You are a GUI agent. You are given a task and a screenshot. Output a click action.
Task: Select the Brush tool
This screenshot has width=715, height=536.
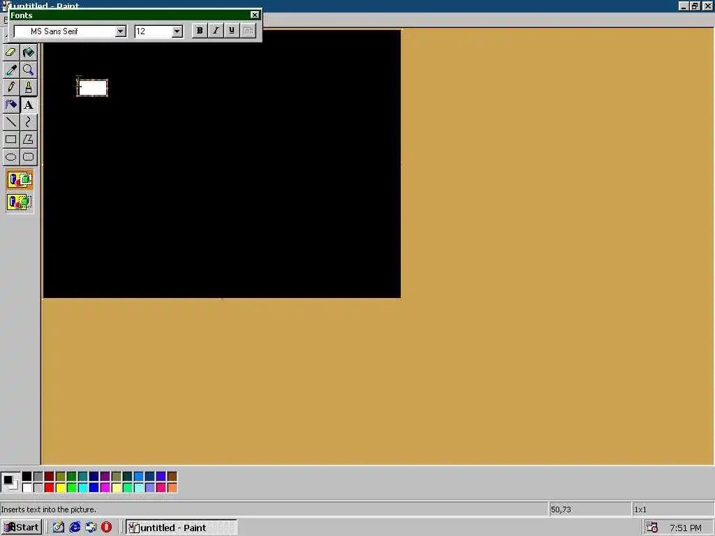pyautogui.click(x=28, y=87)
